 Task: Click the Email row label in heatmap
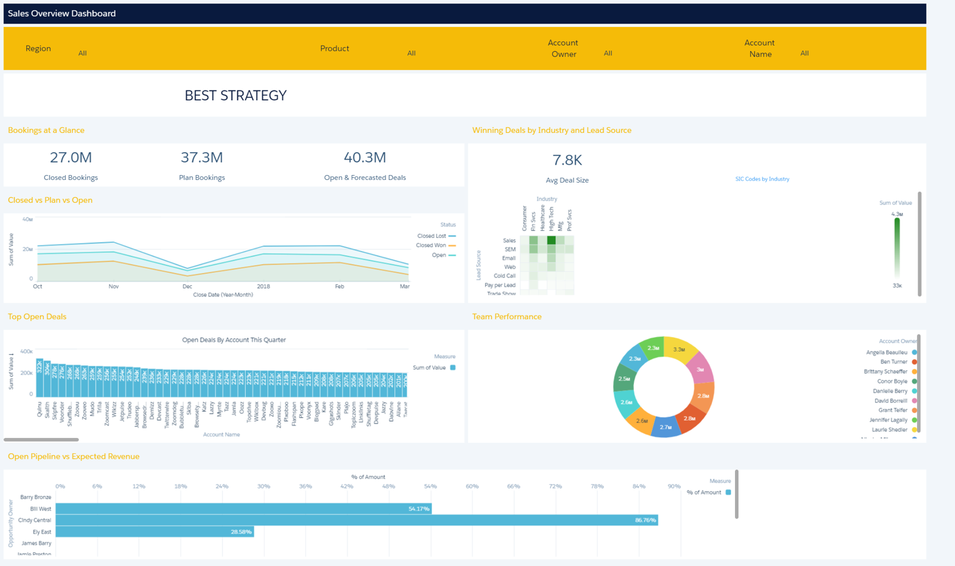click(509, 258)
